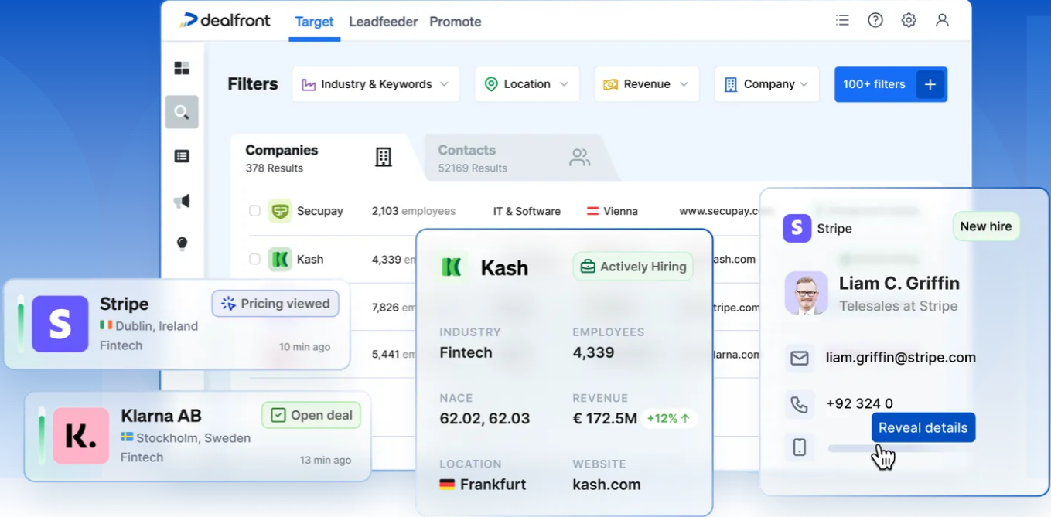Click the Frankfurt location value

coord(483,485)
